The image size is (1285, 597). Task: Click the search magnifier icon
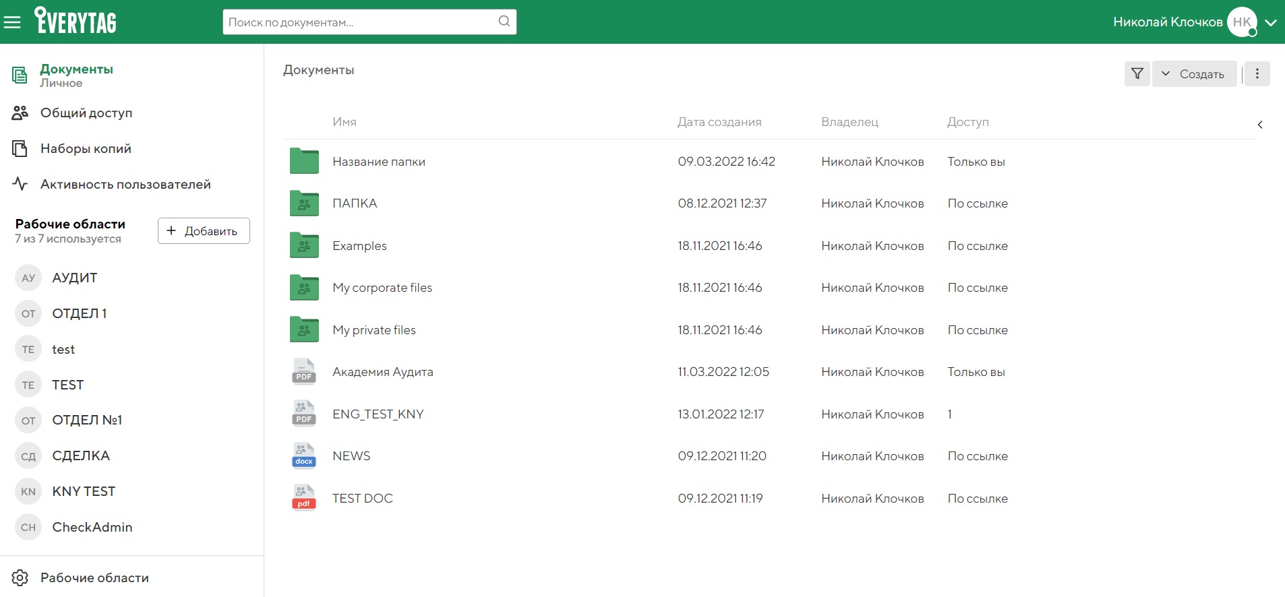[504, 22]
